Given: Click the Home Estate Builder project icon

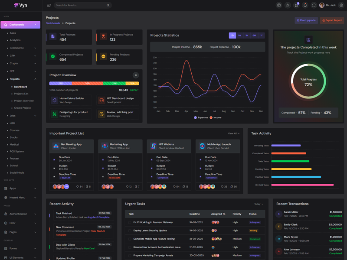Looking at the screenshot, I should (54, 100).
